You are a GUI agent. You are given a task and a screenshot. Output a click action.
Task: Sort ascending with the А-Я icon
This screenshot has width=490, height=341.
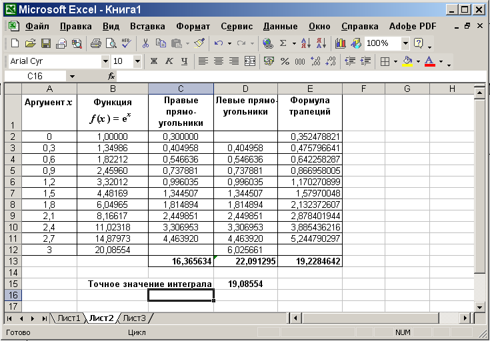(x=305, y=43)
